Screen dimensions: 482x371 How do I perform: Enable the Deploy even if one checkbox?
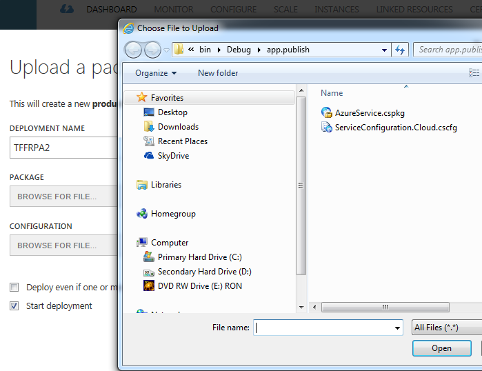(x=14, y=287)
